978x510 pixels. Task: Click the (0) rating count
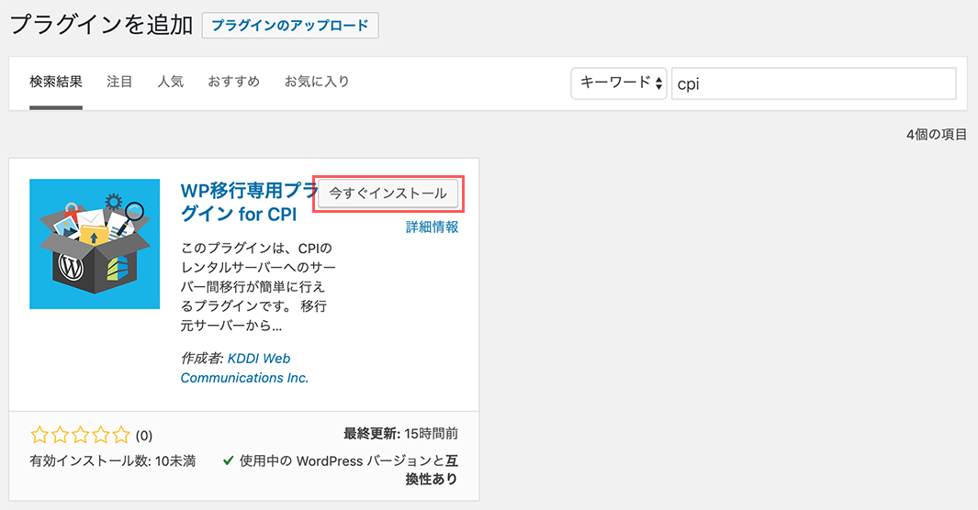144,435
